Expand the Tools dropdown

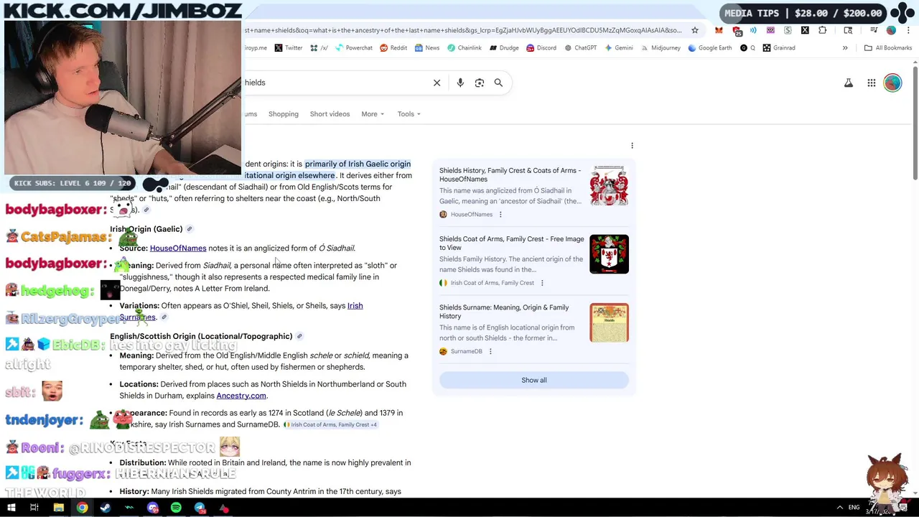(409, 114)
